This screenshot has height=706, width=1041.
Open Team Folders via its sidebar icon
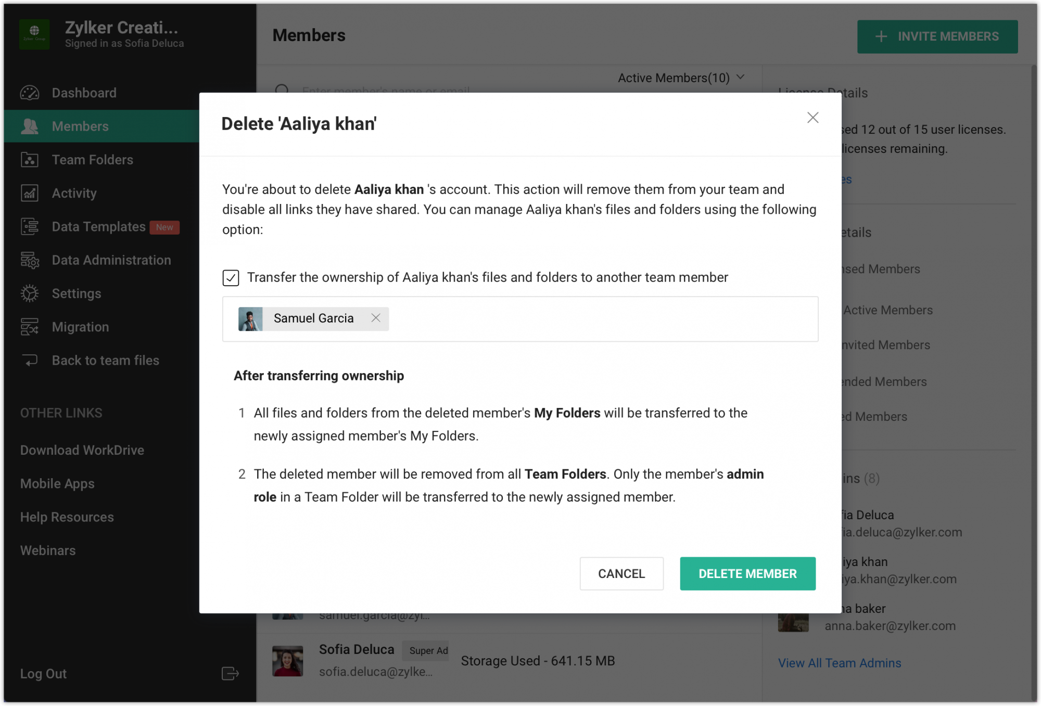(30, 160)
